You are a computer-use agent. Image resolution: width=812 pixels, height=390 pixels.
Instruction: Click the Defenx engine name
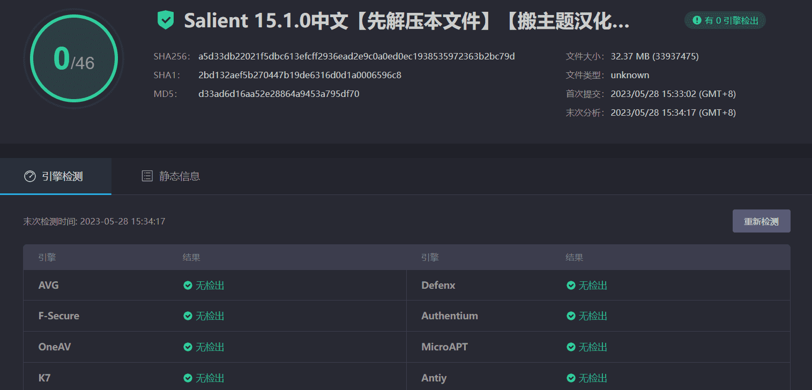[438, 286]
